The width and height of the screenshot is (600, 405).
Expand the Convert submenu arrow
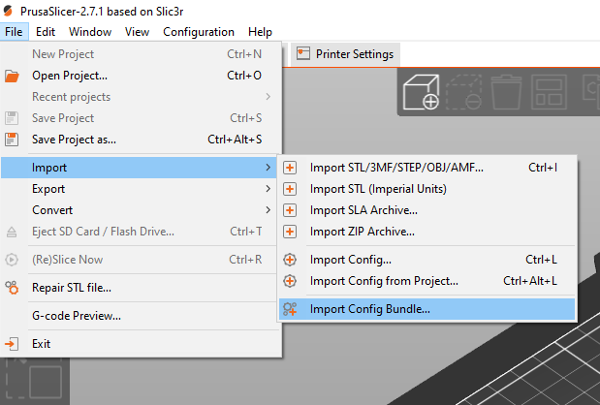point(268,210)
